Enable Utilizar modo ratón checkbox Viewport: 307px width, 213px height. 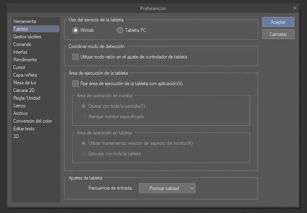[76, 57]
